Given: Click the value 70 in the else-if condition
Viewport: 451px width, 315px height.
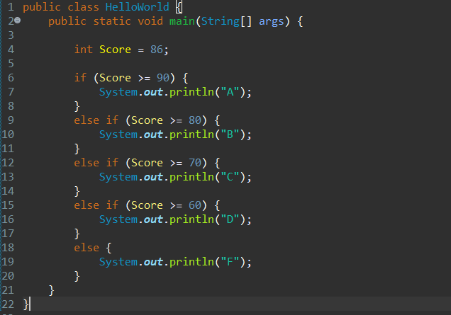Looking at the screenshot, I should click(x=195, y=163).
